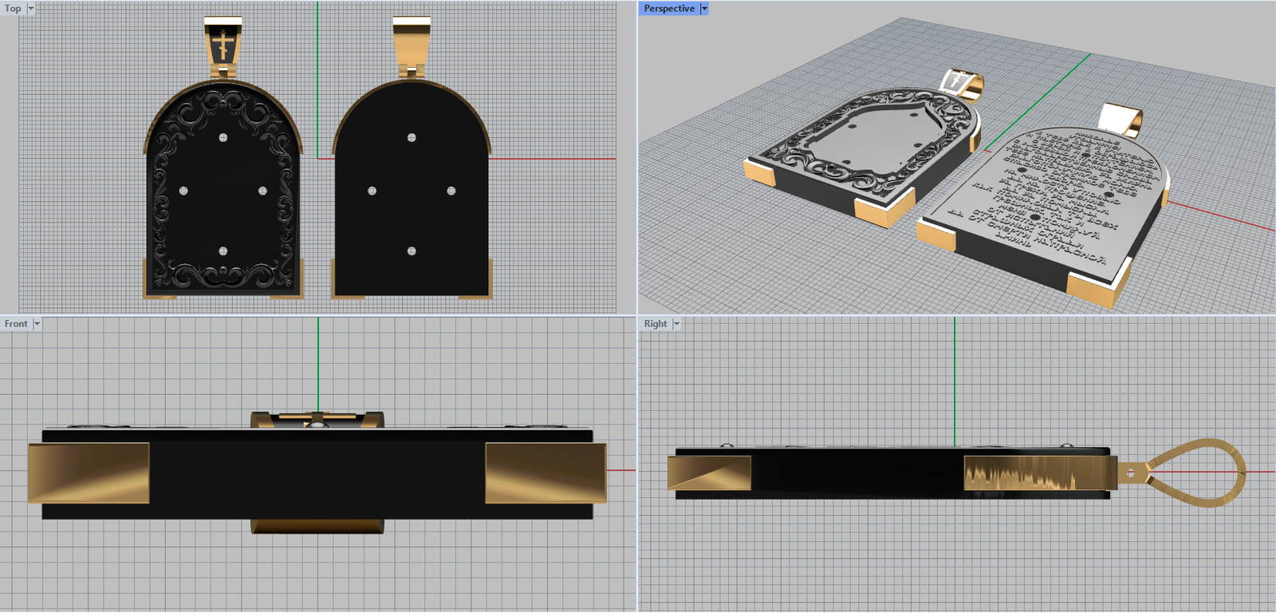Image resolution: width=1276 pixels, height=616 pixels.
Task: Click bottom rivet hole of plain pendant in Top view
Action: (x=412, y=251)
